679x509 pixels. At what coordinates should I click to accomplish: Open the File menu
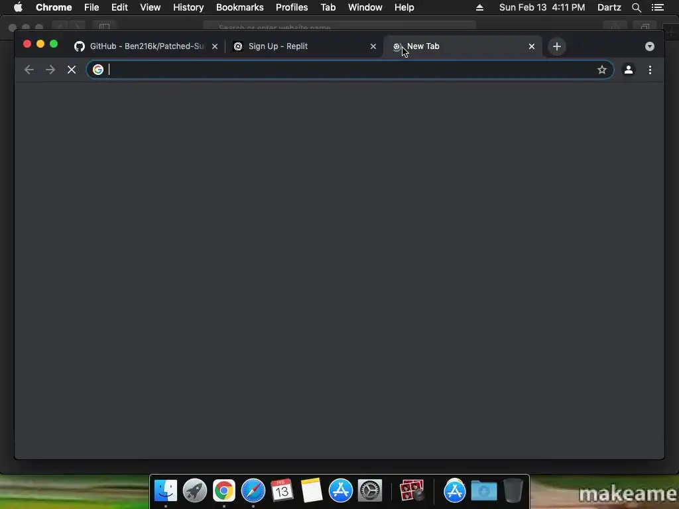(92, 7)
